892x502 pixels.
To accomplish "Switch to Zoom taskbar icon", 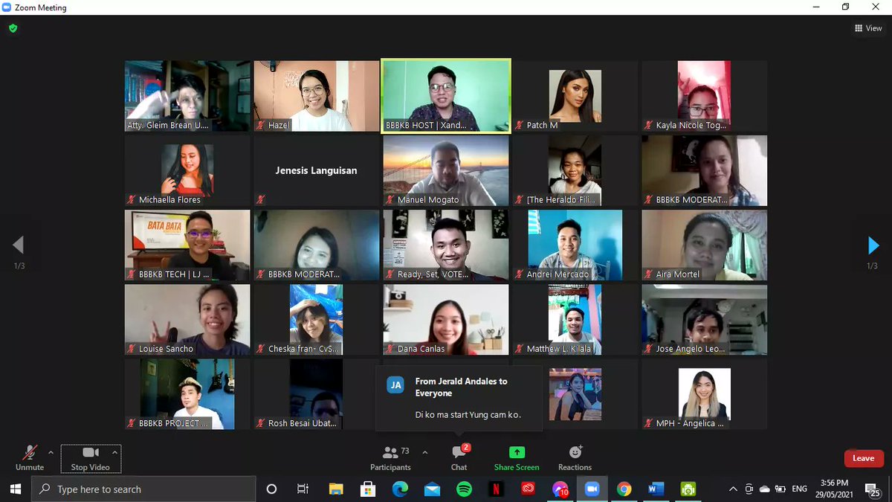I will click(592, 489).
